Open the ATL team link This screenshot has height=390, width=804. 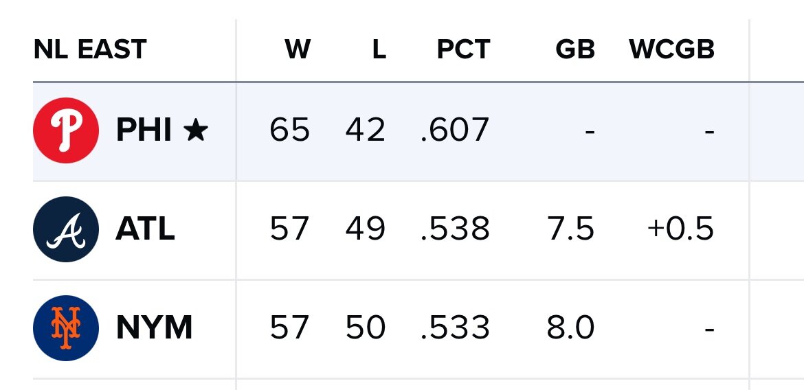145,229
